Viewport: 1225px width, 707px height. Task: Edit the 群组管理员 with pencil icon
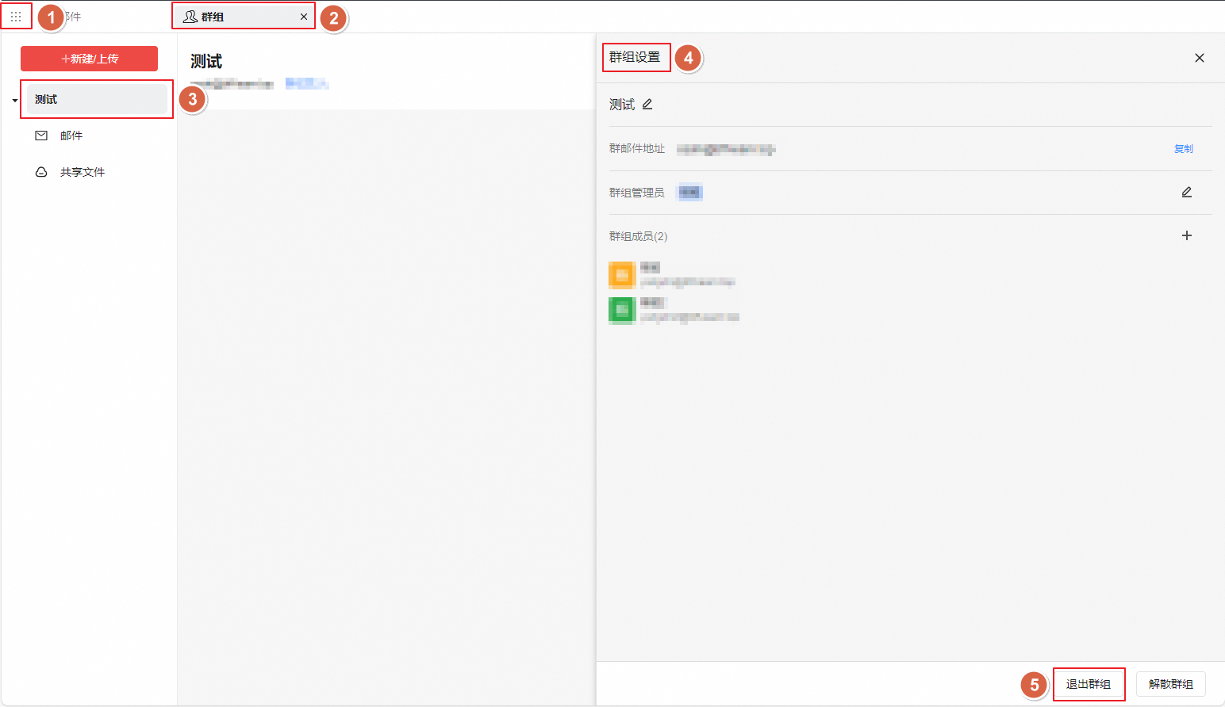tap(1186, 193)
